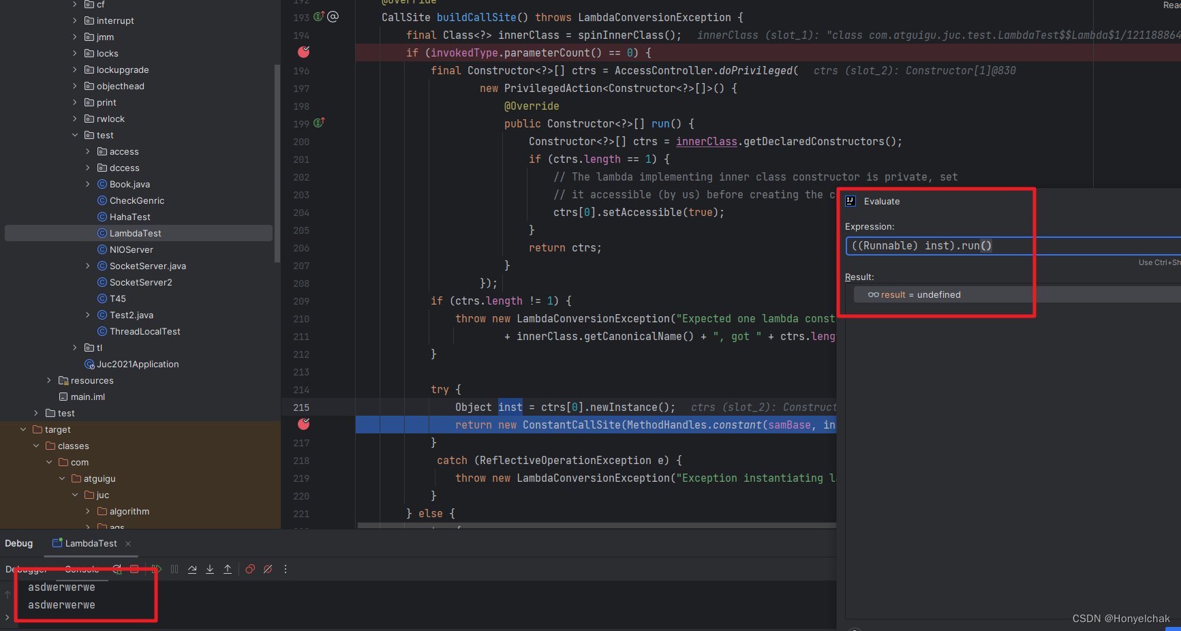Click the NIOServer class icon
Image resolution: width=1181 pixels, height=631 pixels.
(102, 249)
